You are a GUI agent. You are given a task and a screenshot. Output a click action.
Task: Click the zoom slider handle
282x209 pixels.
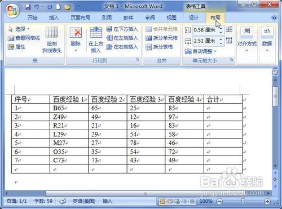click(x=243, y=201)
